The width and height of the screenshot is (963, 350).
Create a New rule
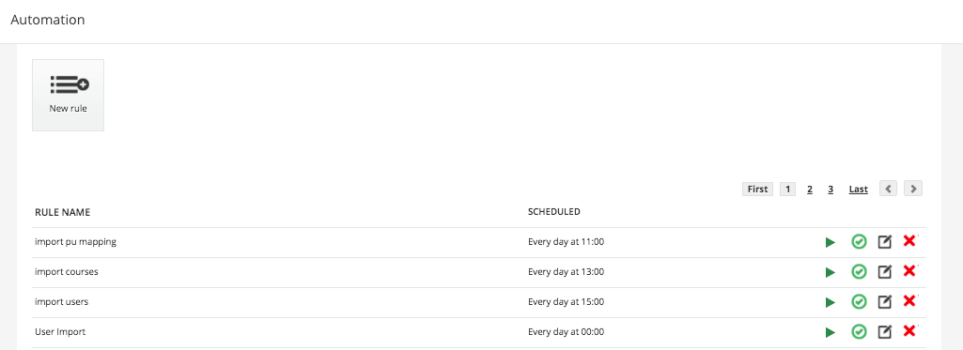(69, 95)
